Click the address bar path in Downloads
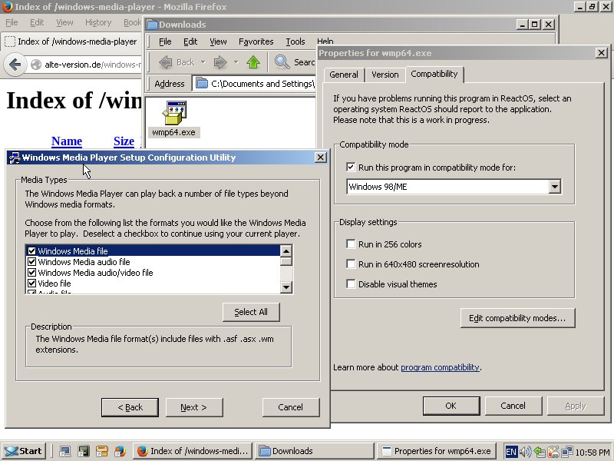The image size is (614, 461). [255, 84]
